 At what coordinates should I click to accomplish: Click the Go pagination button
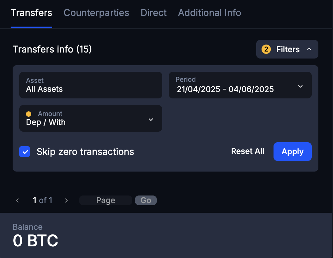[146, 200]
